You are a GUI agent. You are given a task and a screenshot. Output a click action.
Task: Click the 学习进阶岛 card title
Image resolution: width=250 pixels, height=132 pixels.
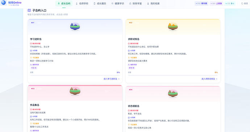tap(36, 39)
